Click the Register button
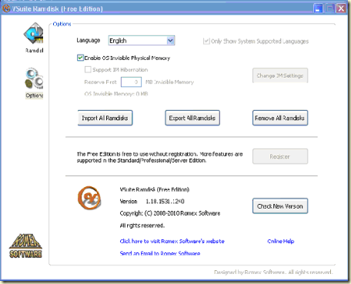The width and height of the screenshot is (351, 284). (x=280, y=156)
